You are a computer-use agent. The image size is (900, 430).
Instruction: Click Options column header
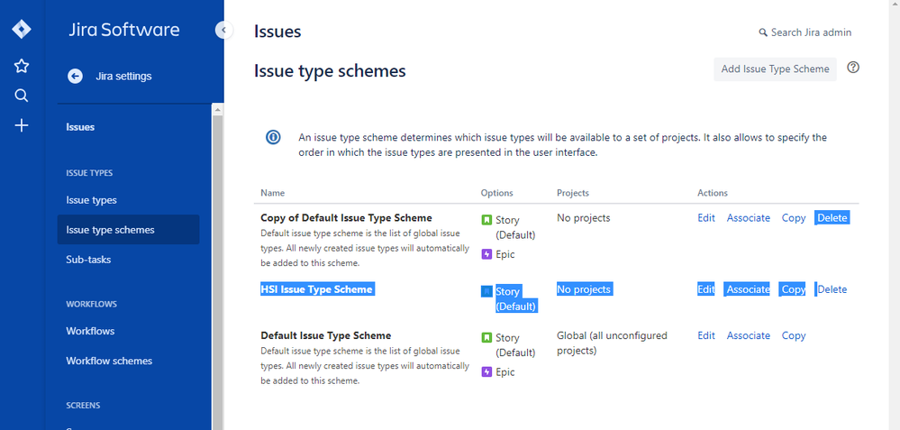[497, 193]
